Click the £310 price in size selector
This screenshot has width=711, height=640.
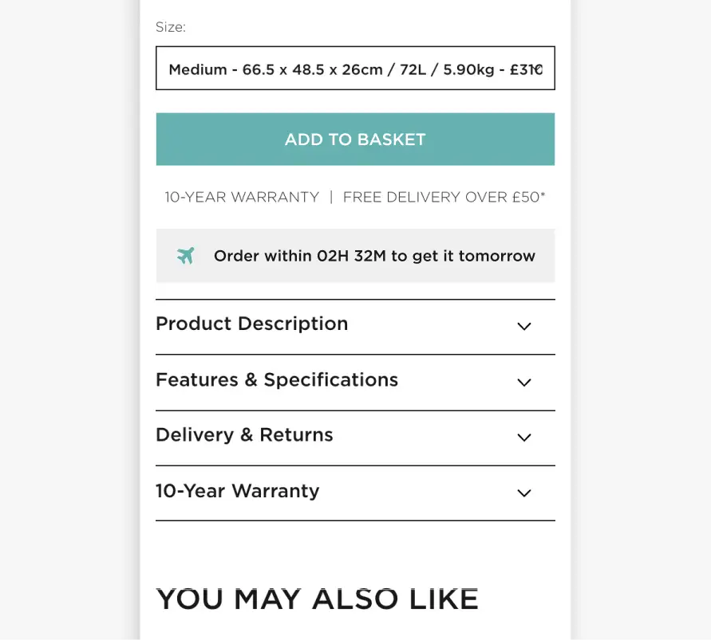point(526,70)
